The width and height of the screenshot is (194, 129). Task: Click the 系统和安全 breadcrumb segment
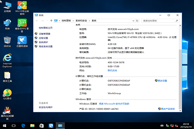tap(81, 21)
